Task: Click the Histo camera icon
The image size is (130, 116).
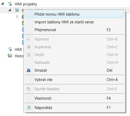Action: point(10,56)
